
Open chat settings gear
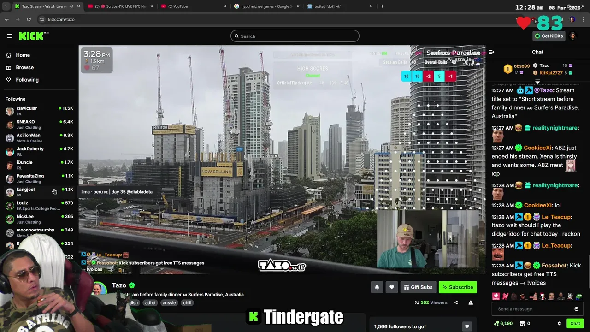coord(559,323)
